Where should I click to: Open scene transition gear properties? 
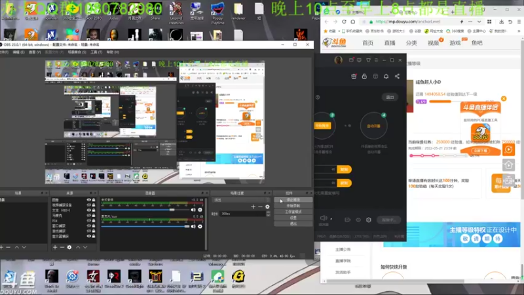point(267,206)
